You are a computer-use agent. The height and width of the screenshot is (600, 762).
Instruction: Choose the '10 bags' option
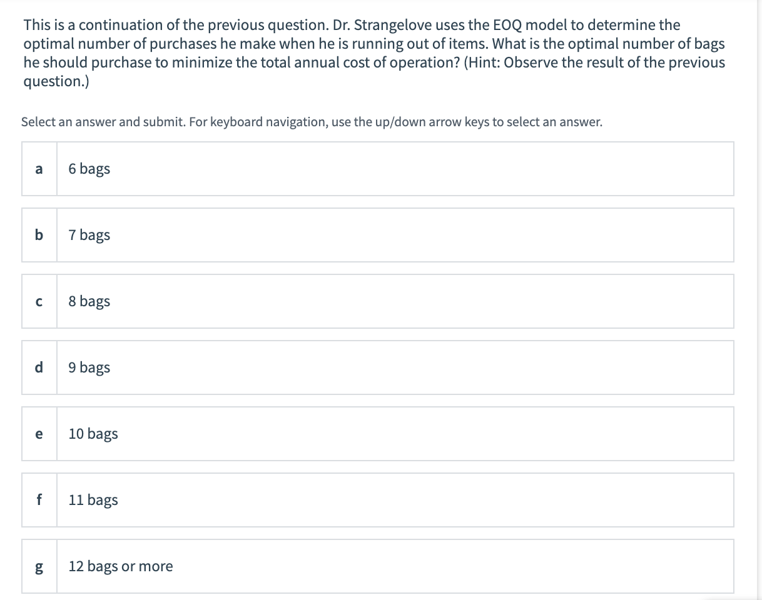(x=93, y=434)
